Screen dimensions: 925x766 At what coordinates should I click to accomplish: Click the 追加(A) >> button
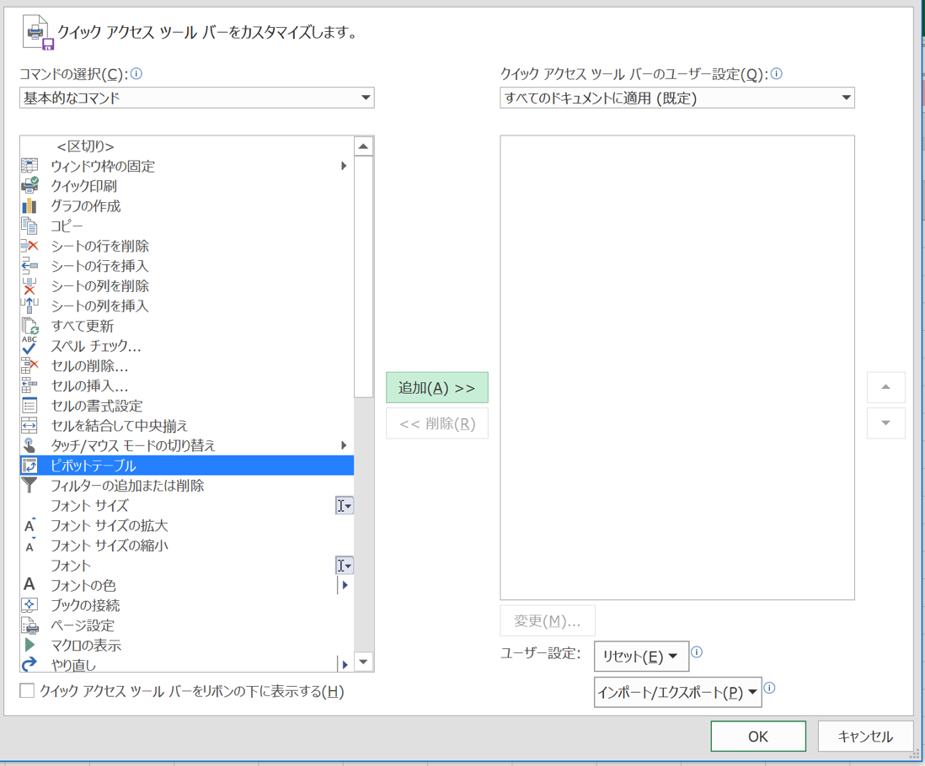click(437, 388)
